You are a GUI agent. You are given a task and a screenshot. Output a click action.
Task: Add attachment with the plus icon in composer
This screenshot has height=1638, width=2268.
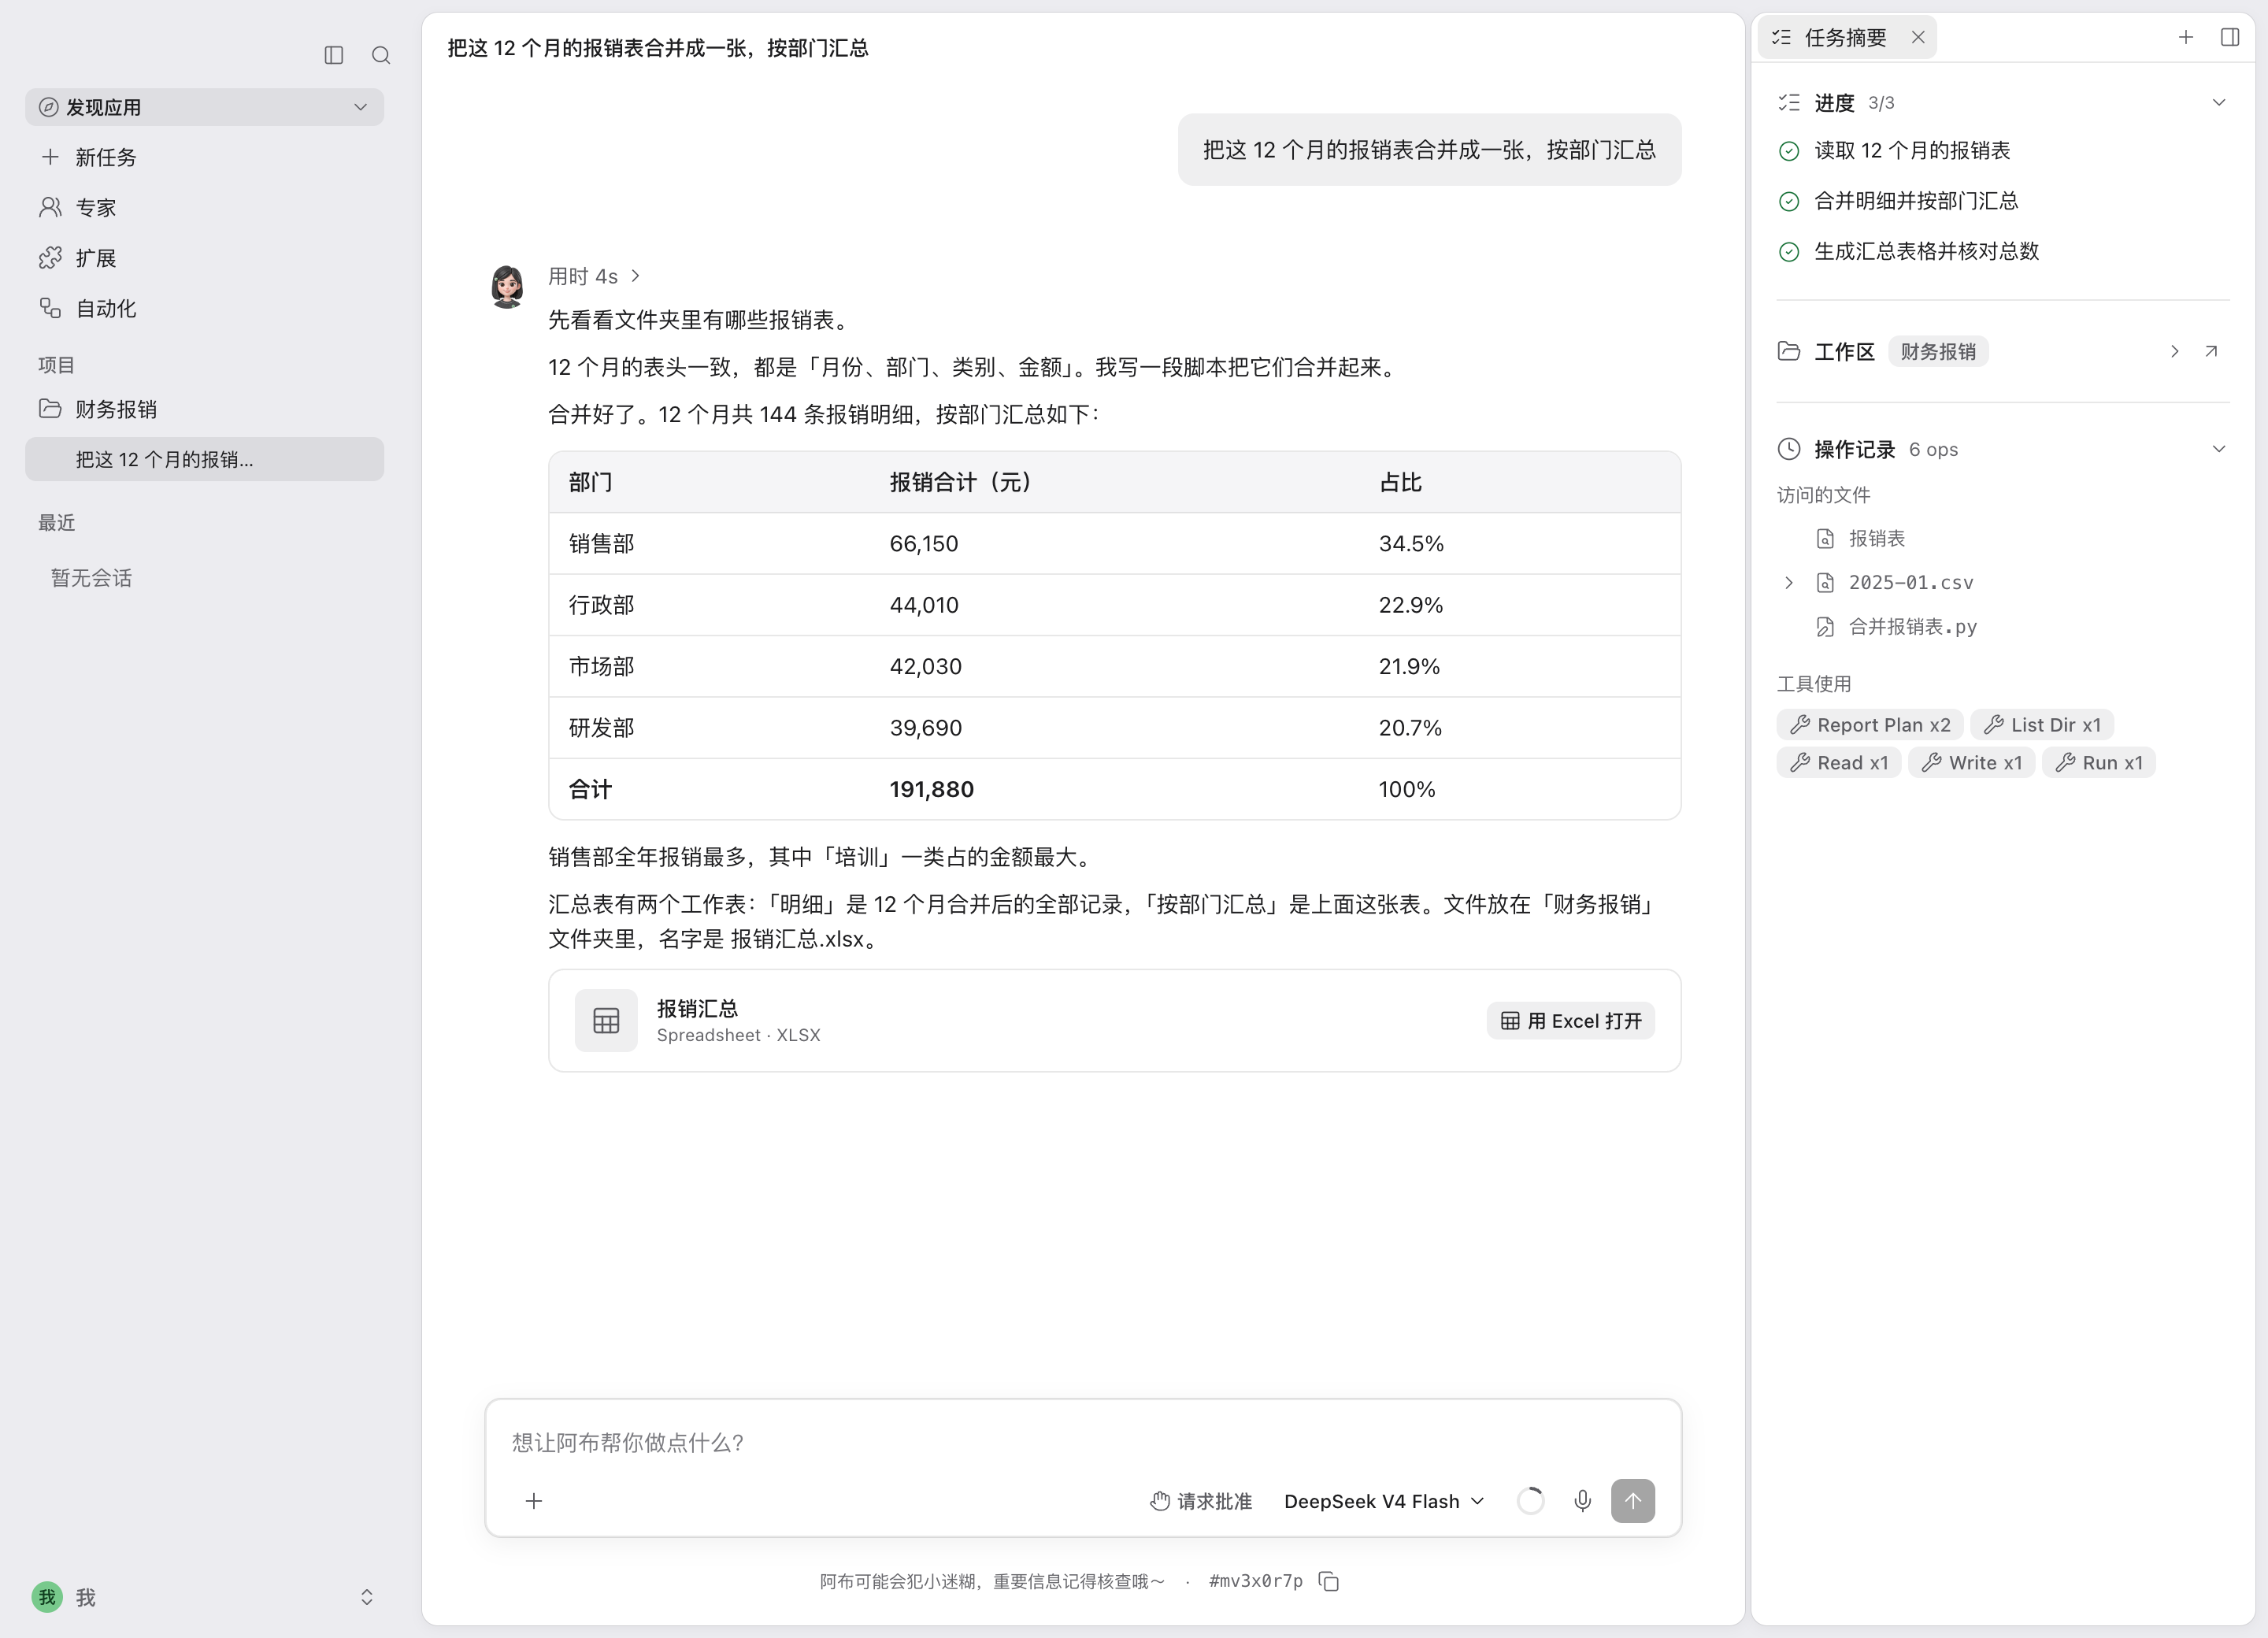534,1501
